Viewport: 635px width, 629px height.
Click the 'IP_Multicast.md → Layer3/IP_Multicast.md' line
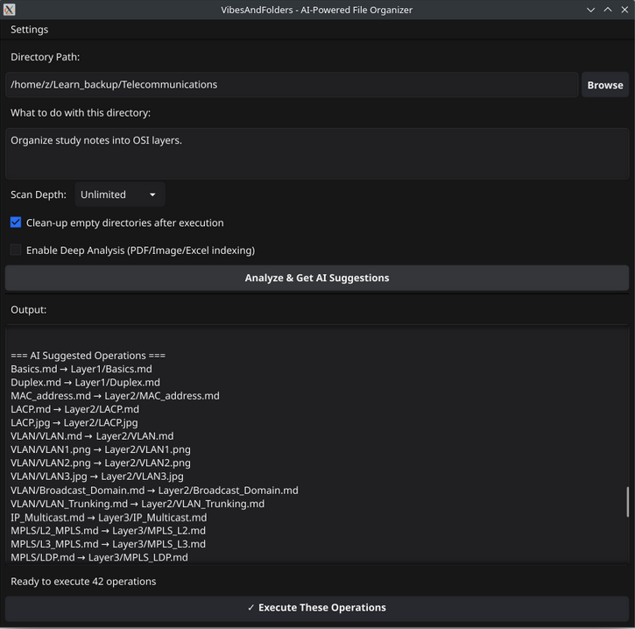pyautogui.click(x=109, y=518)
